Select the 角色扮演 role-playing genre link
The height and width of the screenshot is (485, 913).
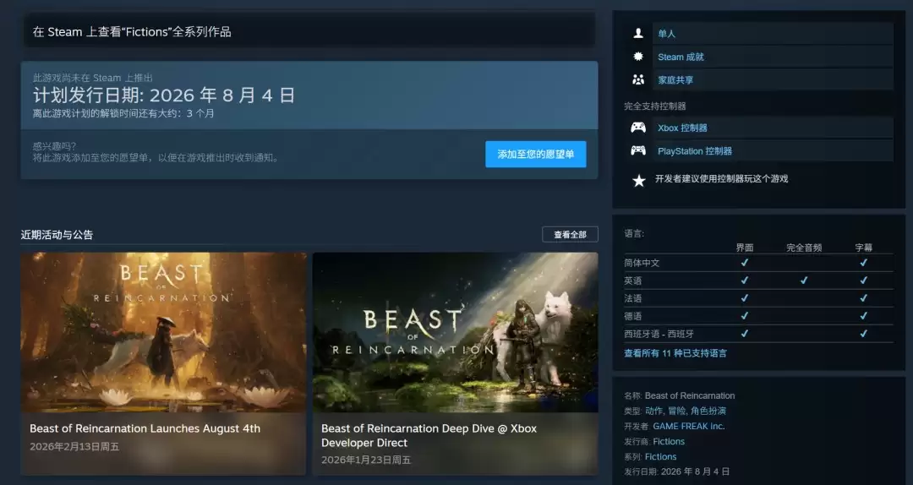708,411
